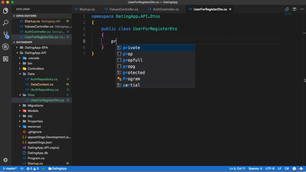Expand the Controllers folder
306x172 pixels.
coord(42,69)
